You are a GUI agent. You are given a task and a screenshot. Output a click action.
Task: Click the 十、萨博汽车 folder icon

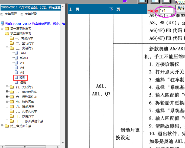pyautogui.click(x=12, y=116)
